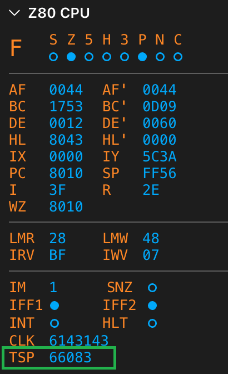Toggle the S sign flag indicator

53,57
